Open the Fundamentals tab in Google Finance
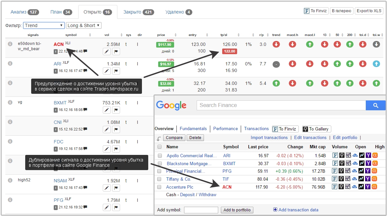 tap(193, 128)
